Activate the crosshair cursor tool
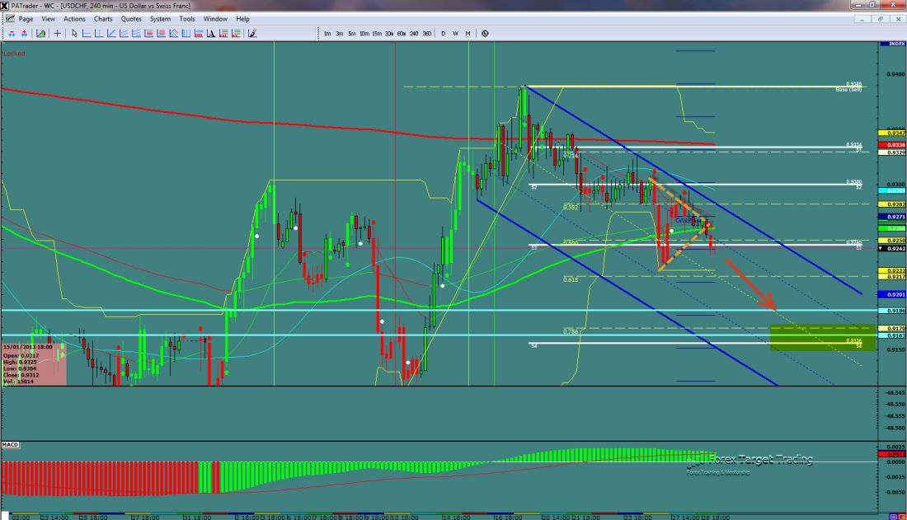 pyautogui.click(x=57, y=34)
